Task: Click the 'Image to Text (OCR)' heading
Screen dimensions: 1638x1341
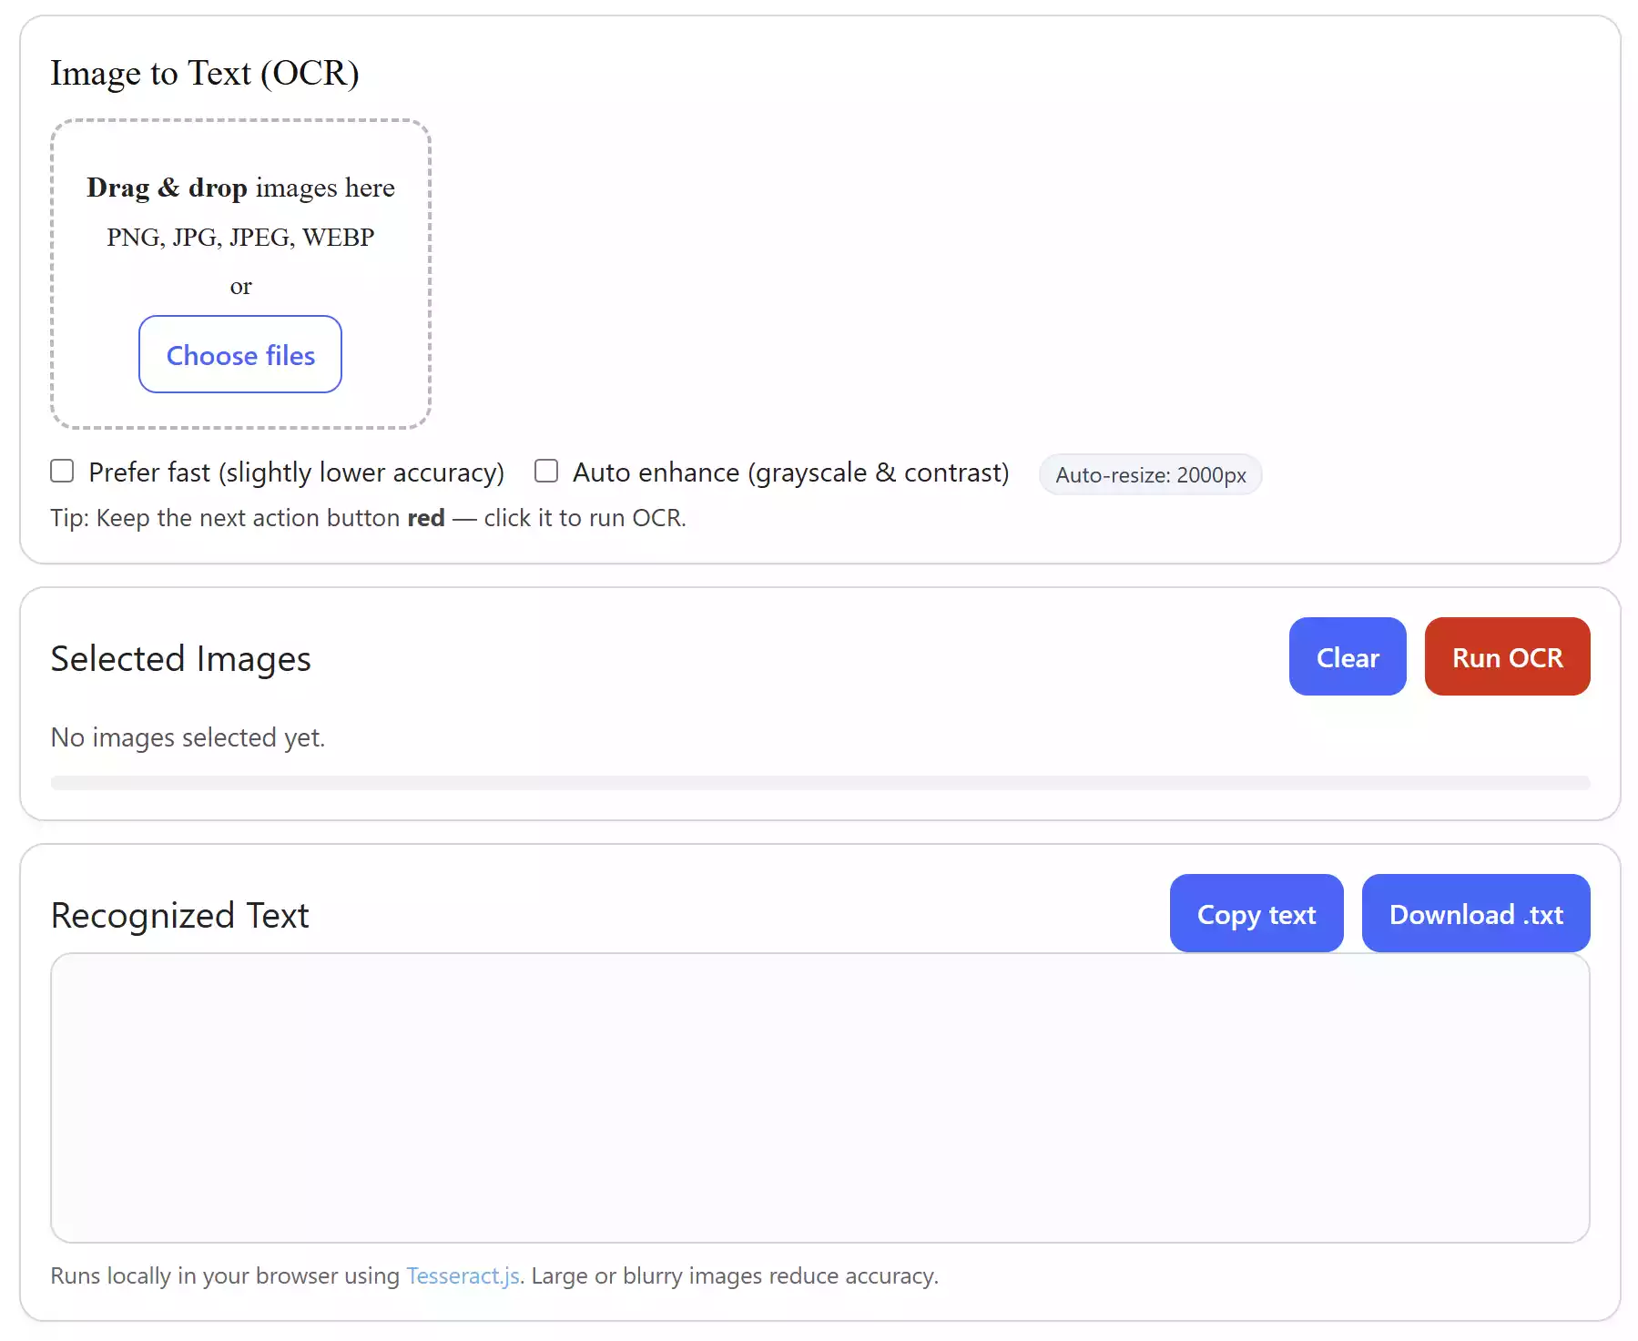Action: 205,73
